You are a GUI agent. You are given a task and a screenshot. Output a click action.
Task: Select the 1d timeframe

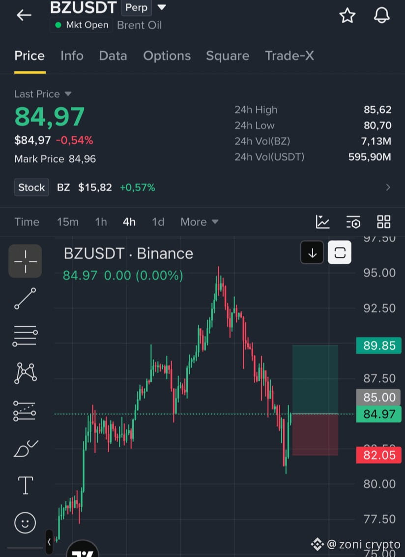(158, 222)
